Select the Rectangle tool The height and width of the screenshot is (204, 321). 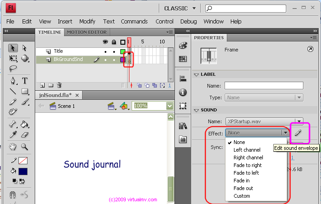click(x=25, y=91)
